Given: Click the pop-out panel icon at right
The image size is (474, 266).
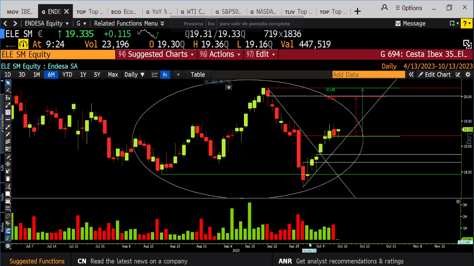Looking at the screenshot, I should coord(467,44).
